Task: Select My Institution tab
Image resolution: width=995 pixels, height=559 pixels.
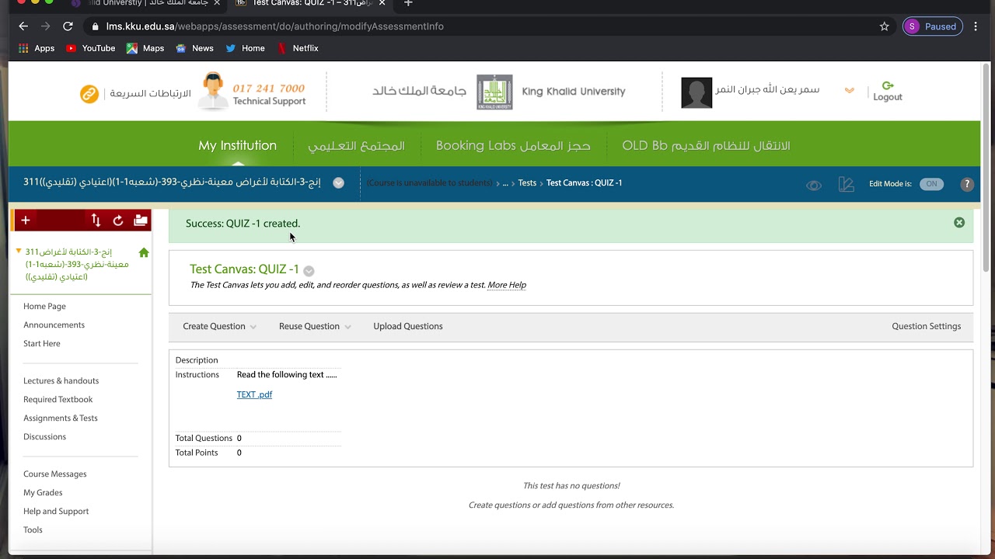Action: [x=237, y=145]
